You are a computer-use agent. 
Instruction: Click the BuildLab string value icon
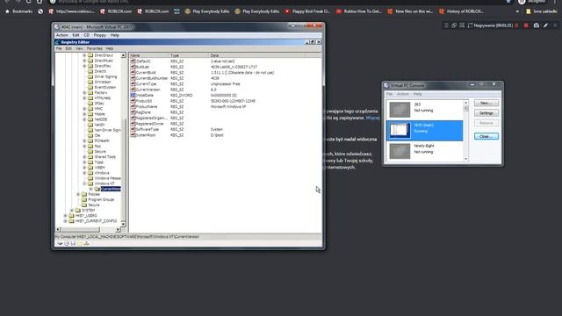click(133, 67)
